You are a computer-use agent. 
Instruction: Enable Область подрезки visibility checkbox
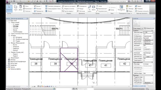[x=144, y=79]
